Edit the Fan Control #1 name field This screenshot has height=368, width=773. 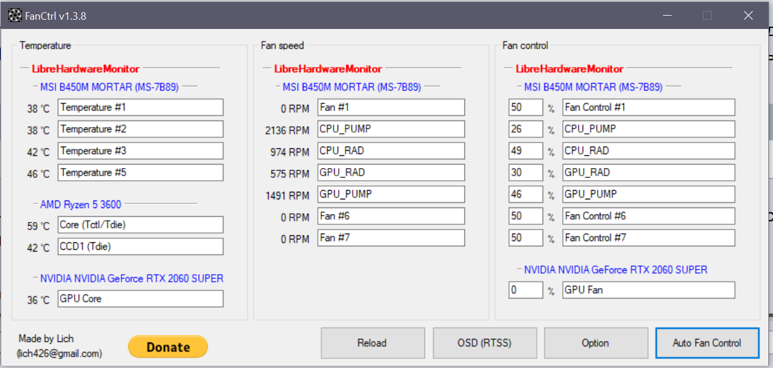click(649, 108)
